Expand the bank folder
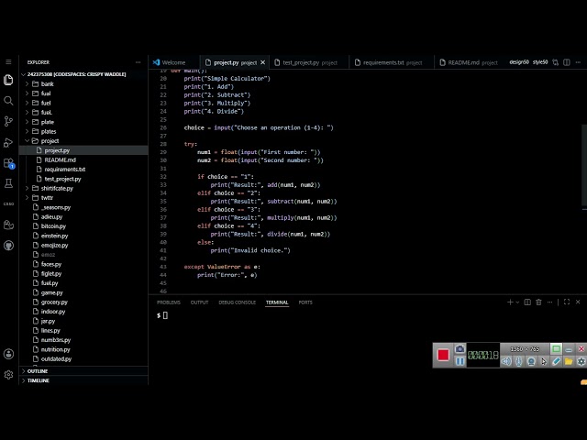 [83, 83]
